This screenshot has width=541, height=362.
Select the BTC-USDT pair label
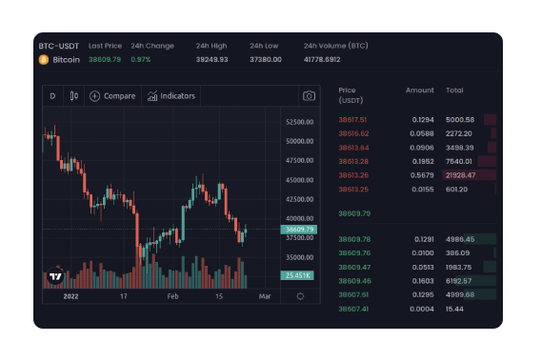click(59, 46)
